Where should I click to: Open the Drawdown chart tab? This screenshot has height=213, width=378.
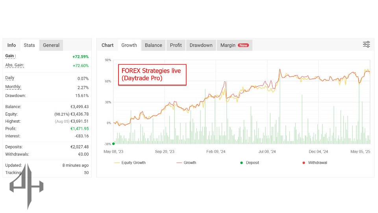click(x=201, y=45)
